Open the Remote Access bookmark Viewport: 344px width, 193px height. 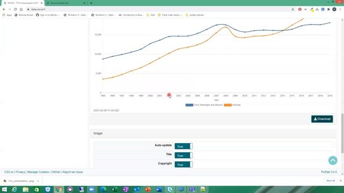pyautogui.click(x=24, y=15)
